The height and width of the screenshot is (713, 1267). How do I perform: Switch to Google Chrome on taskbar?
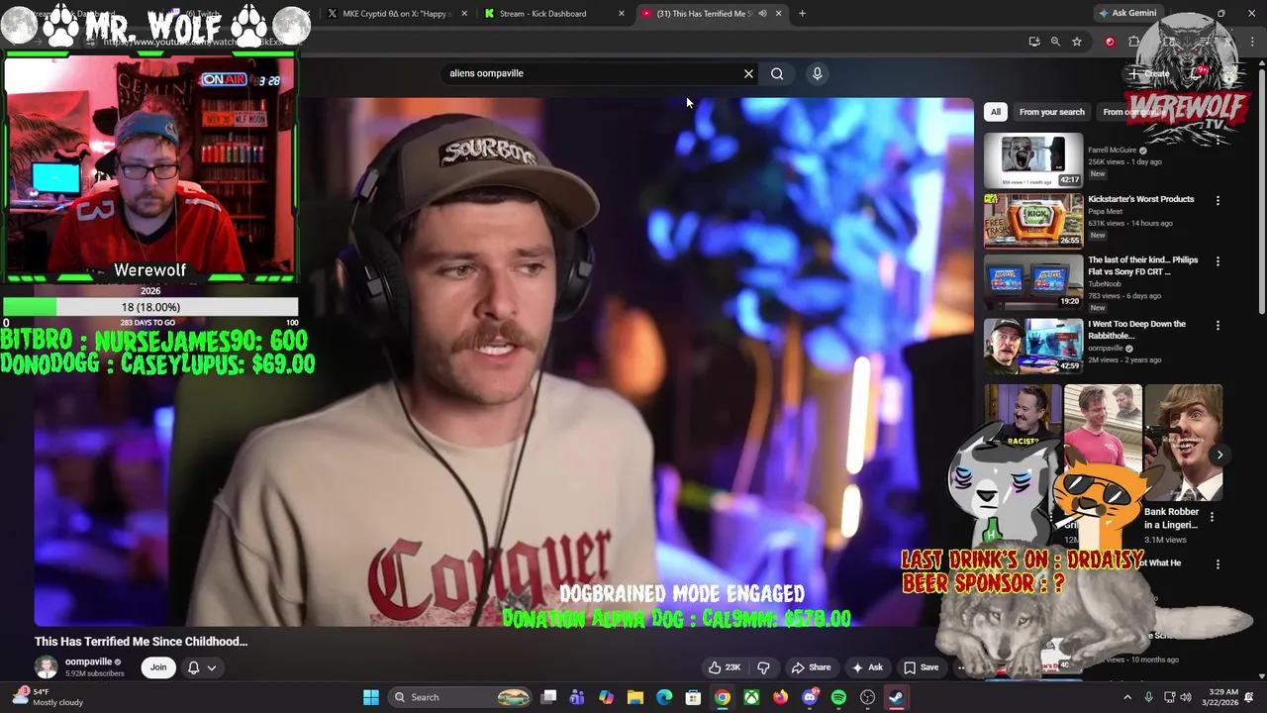click(x=723, y=697)
